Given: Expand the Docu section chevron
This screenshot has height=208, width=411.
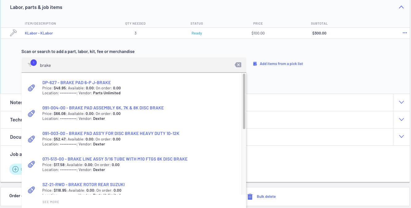Looking at the screenshot, I should (x=401, y=137).
